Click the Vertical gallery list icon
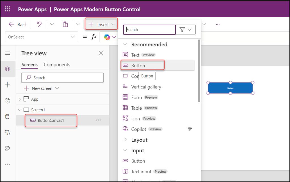The width and height of the screenshot is (290, 182). pyautogui.click(x=125, y=86)
